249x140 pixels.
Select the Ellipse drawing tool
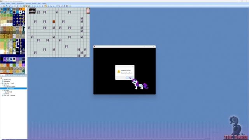pyautogui.click(x=37, y=6)
